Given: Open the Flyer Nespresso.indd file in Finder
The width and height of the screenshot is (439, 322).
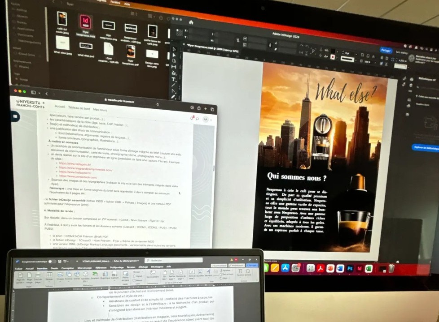Looking at the screenshot, I should click(x=85, y=23).
